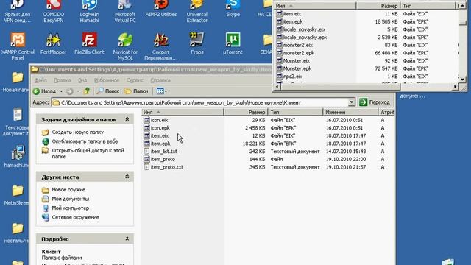
Task: Click the Переход go button
Action: (375, 102)
